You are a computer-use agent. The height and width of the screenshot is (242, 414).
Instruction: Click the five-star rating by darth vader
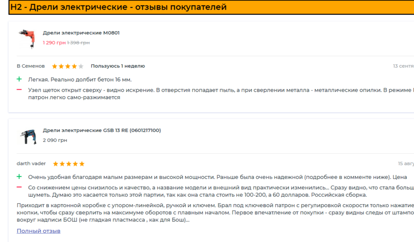[69, 164]
